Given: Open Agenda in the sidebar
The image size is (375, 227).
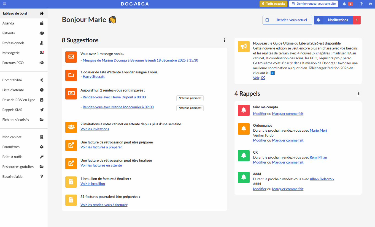Looking at the screenshot, I should coord(8,23).
